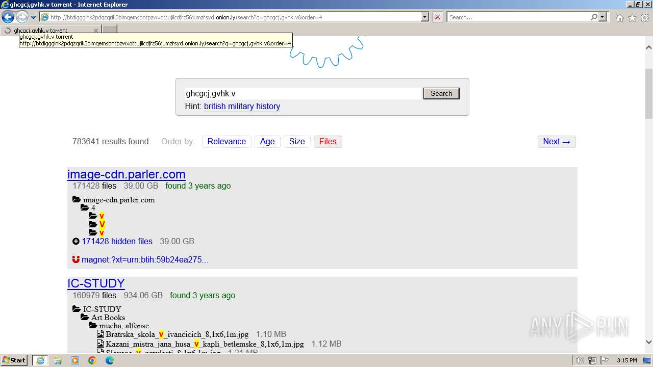653x367 pixels.
Task: Open magnet link btih:59b24ea275
Action: 145,259
